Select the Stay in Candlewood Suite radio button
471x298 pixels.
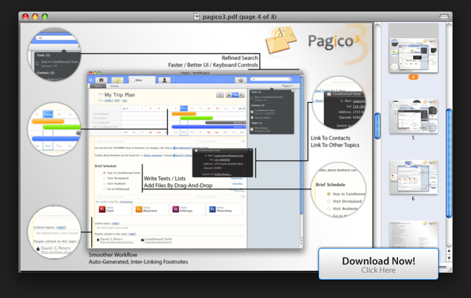pyautogui.click(x=104, y=173)
